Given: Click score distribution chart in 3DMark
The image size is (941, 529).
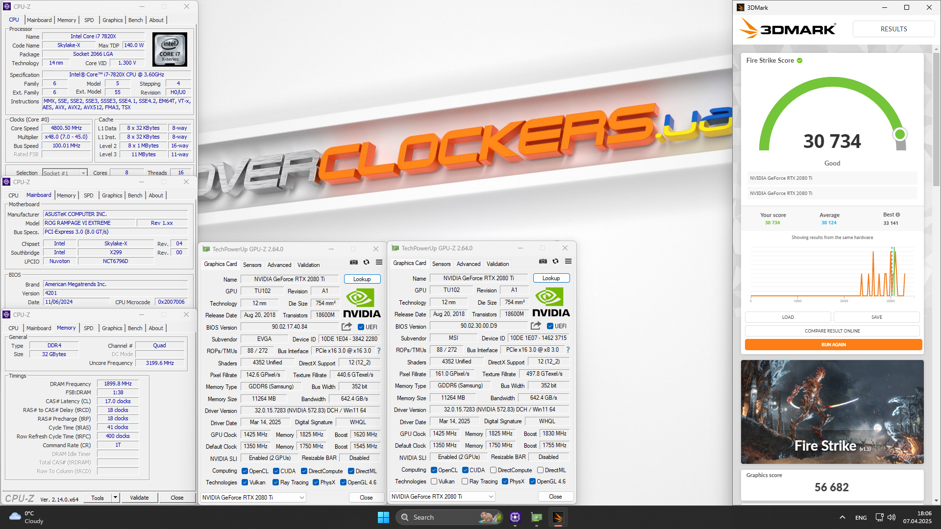Looking at the screenshot, I should click(x=832, y=274).
